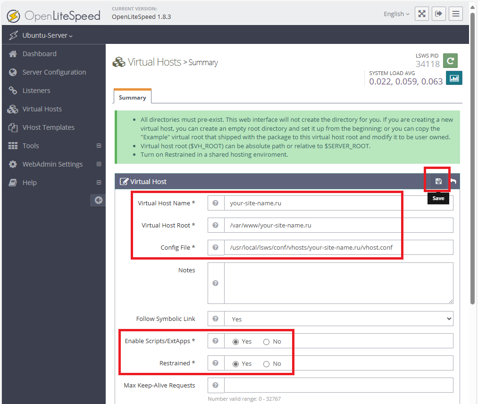Click into Config File field
The width and height of the screenshot is (478, 404).
[x=339, y=247]
